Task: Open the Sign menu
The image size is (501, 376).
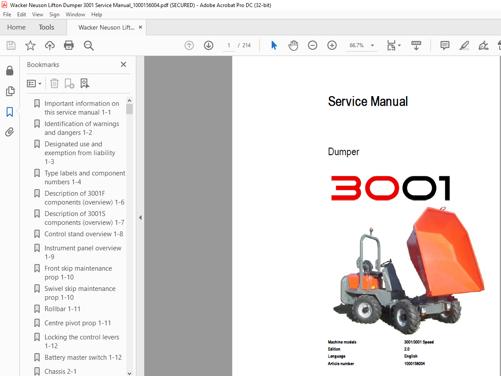Action: [54, 15]
